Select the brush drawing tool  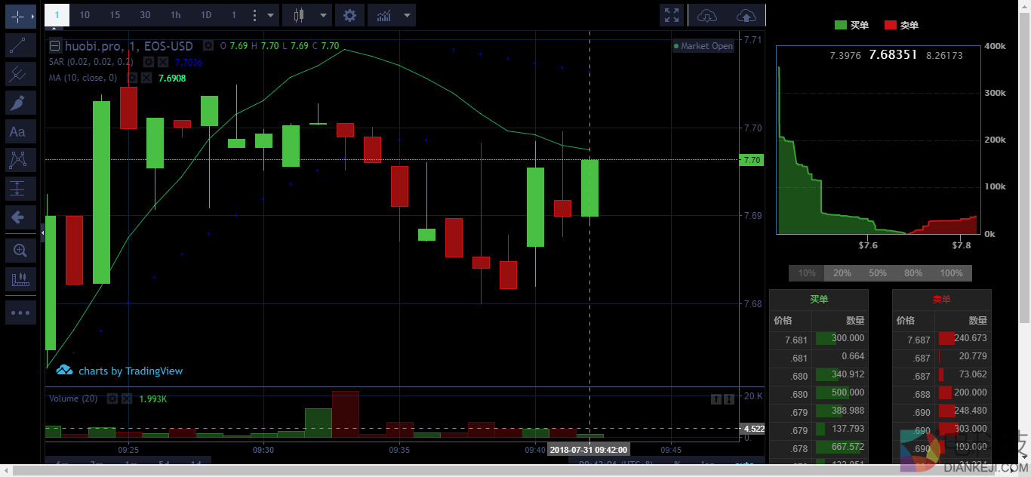coord(17,102)
